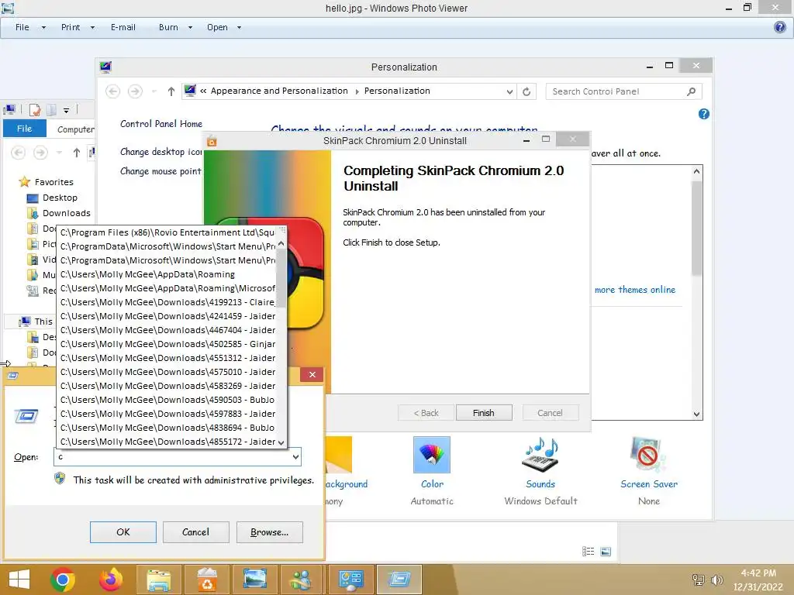794x595 pixels.
Task: Click Finish in SkinPack uninstaller
Action: point(484,413)
